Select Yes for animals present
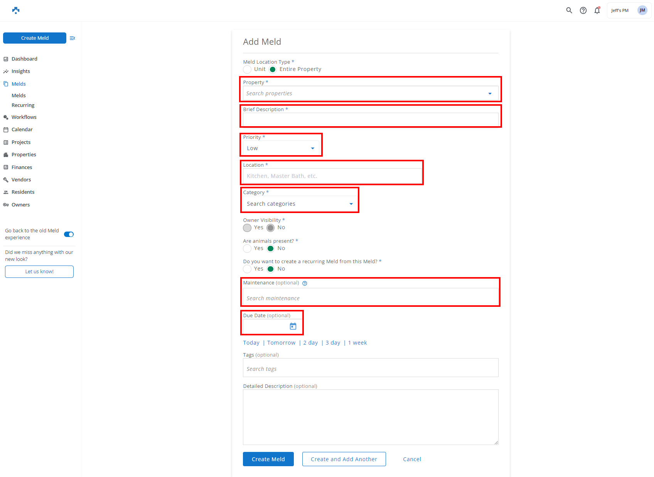Image resolution: width=654 pixels, height=477 pixels. point(248,249)
